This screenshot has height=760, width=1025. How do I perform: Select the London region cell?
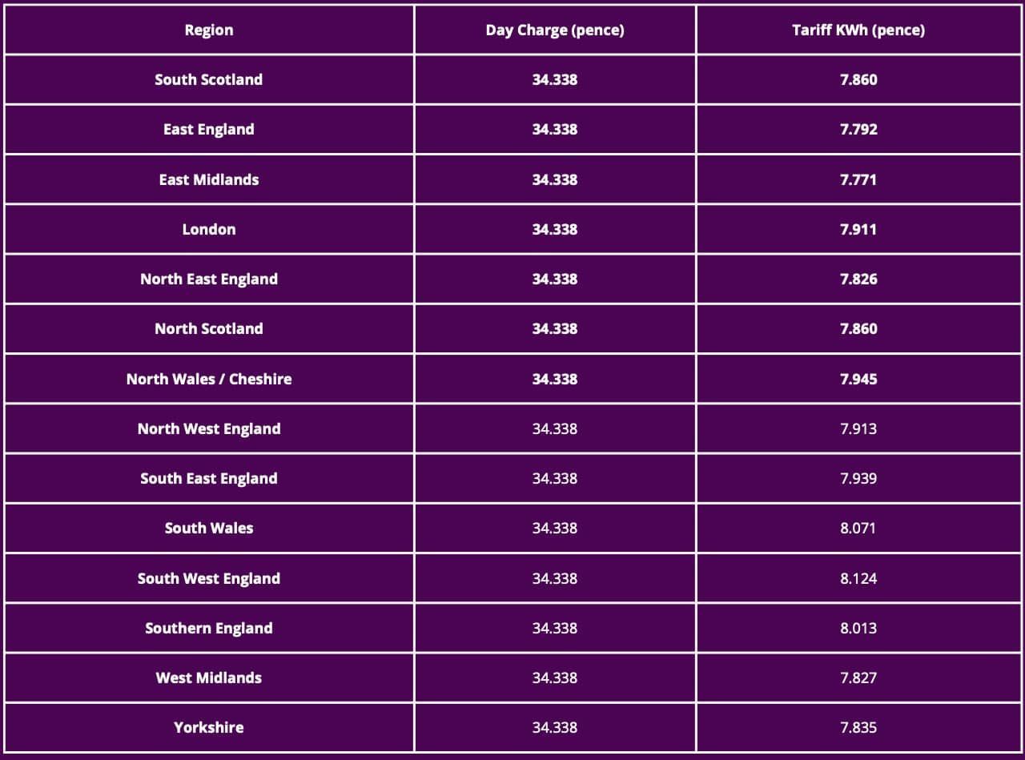(209, 230)
